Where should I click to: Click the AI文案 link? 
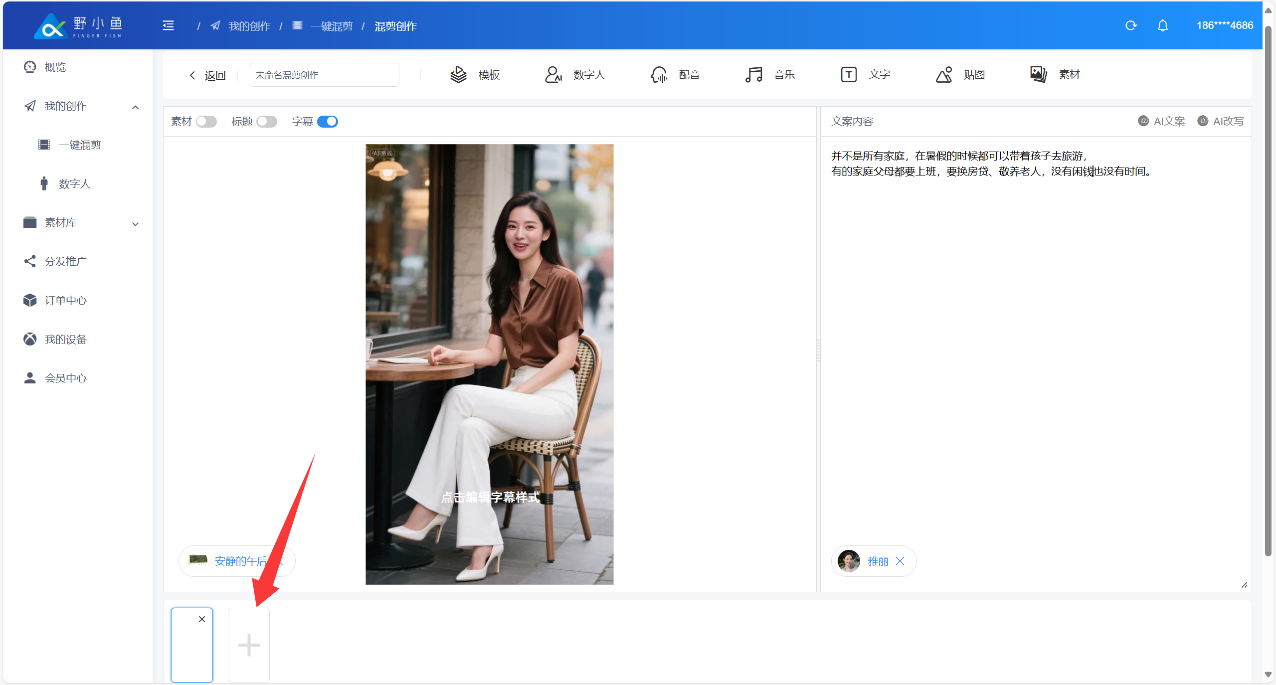point(1161,121)
